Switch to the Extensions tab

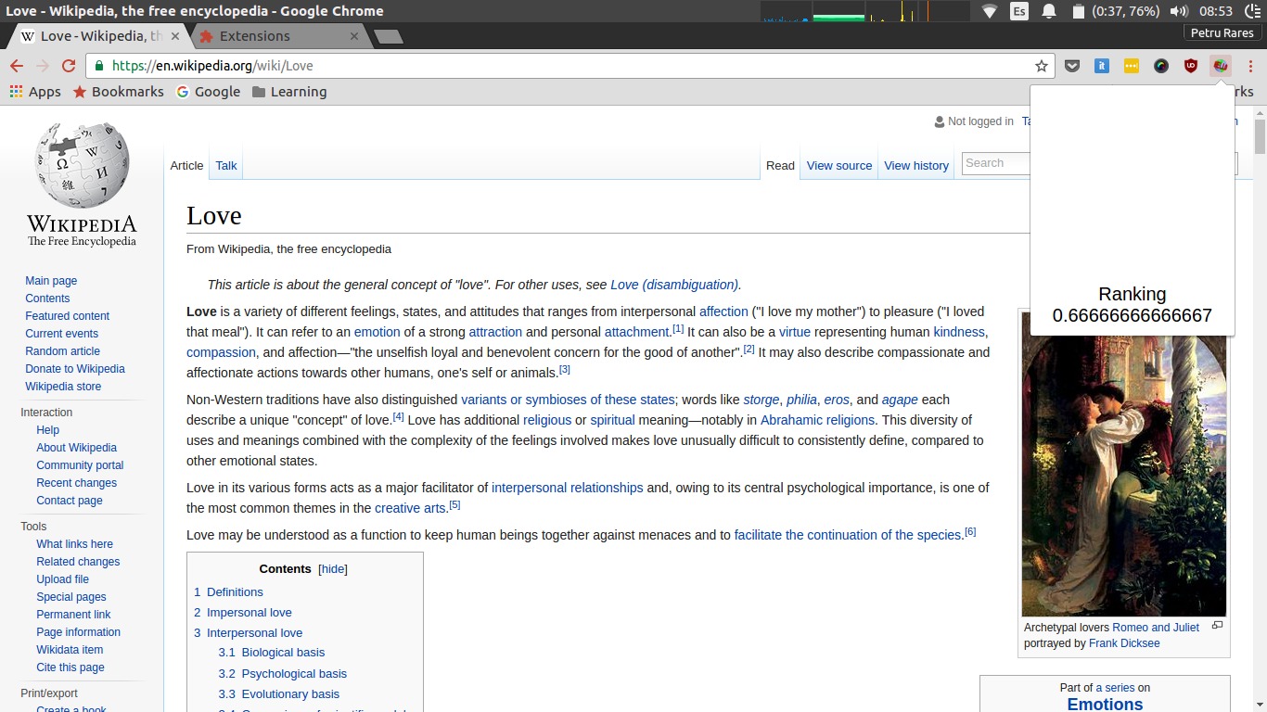[278, 36]
